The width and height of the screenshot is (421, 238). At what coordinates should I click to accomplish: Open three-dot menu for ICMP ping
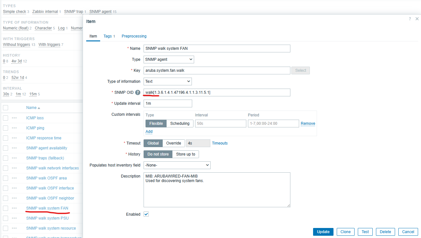tap(14, 128)
